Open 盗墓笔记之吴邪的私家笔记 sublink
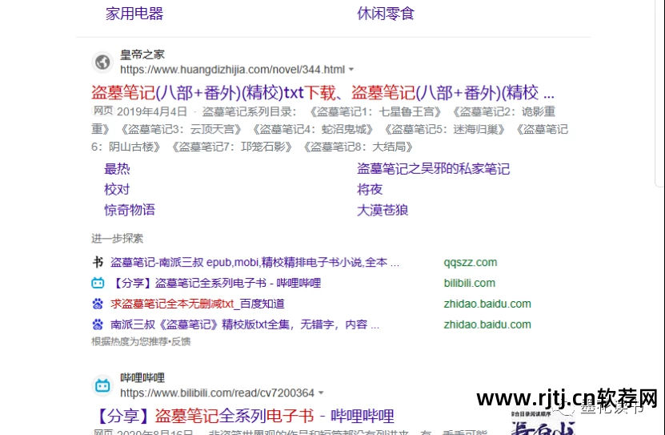Viewport: 665px width, 435px height. click(433, 169)
